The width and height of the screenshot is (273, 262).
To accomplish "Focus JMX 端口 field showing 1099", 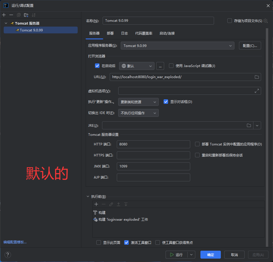I will click(153, 166).
